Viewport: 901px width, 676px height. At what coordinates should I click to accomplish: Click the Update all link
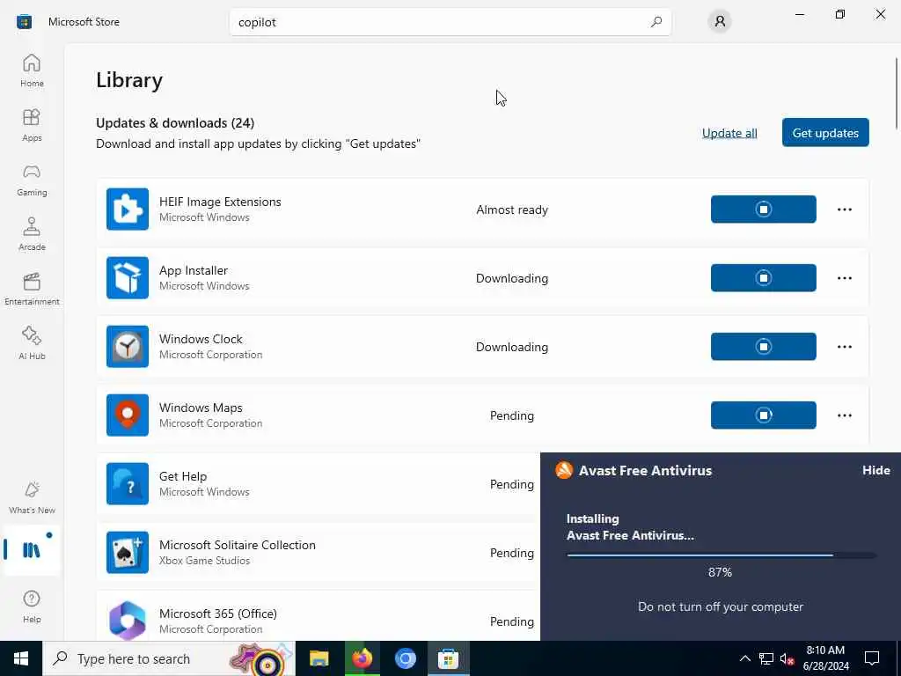pyautogui.click(x=729, y=133)
